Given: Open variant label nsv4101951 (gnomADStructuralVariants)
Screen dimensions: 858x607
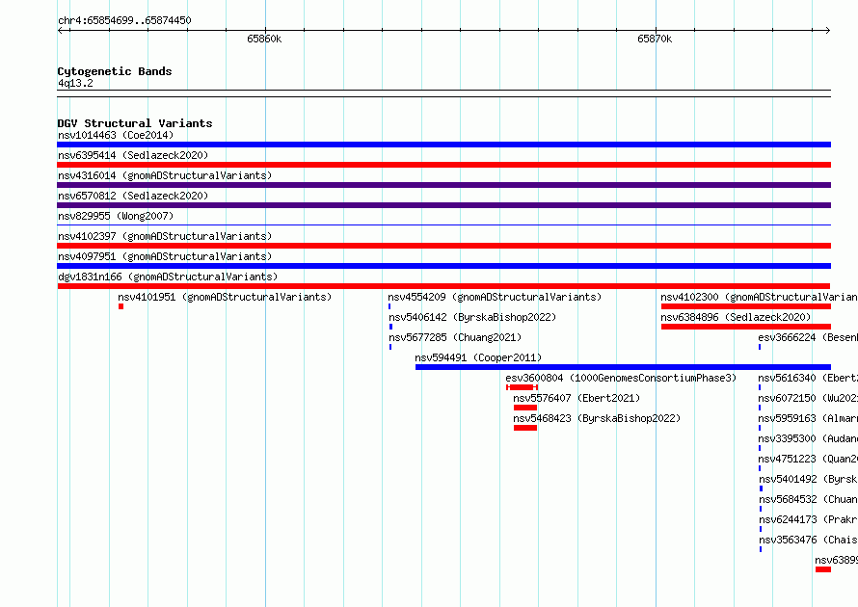Looking at the screenshot, I should pyautogui.click(x=225, y=297).
